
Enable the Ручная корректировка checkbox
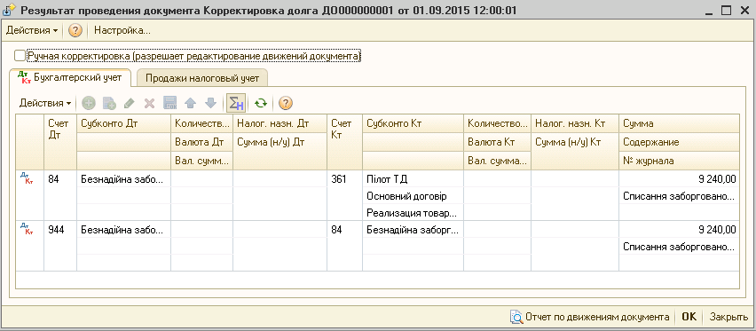point(20,56)
